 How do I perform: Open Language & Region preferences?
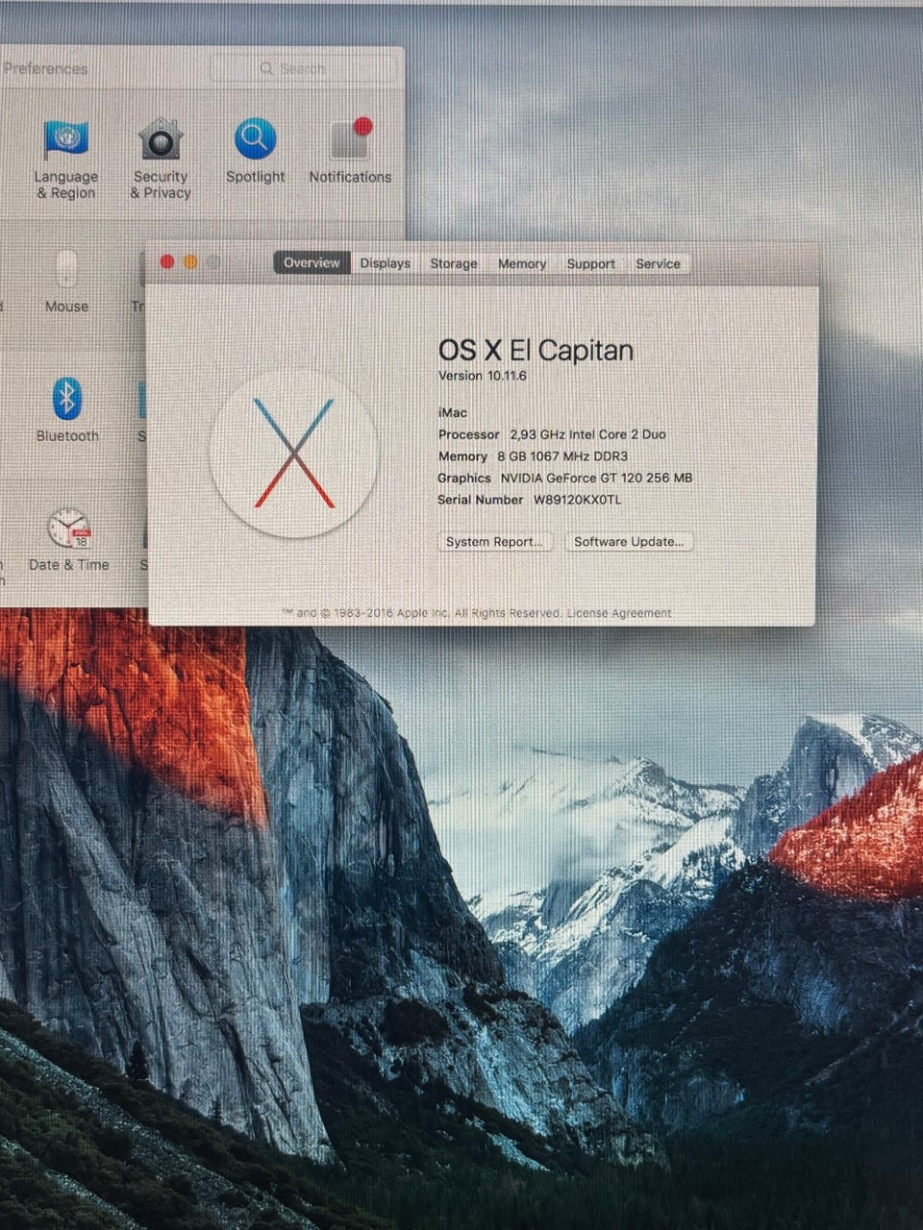tap(66, 158)
